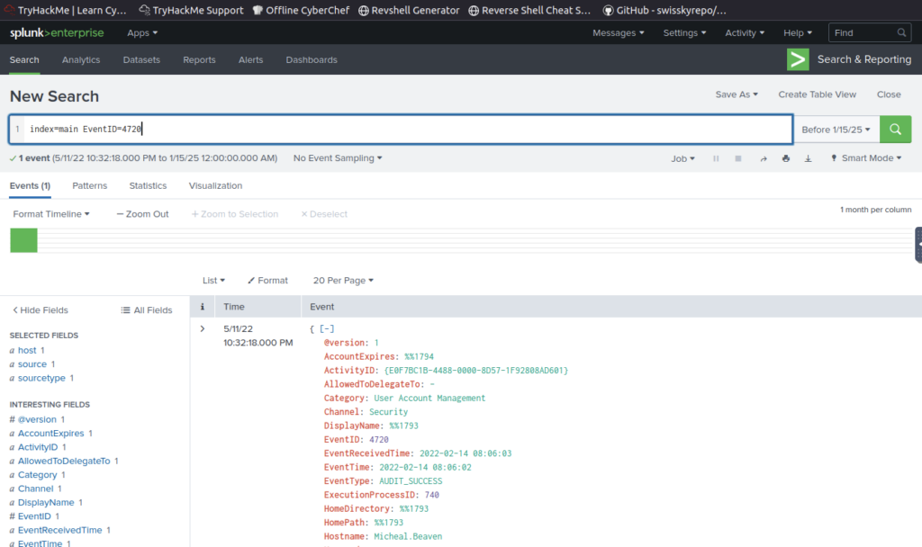
Task: Open the TryHackMe Learn bookmark
Action: 65,10
